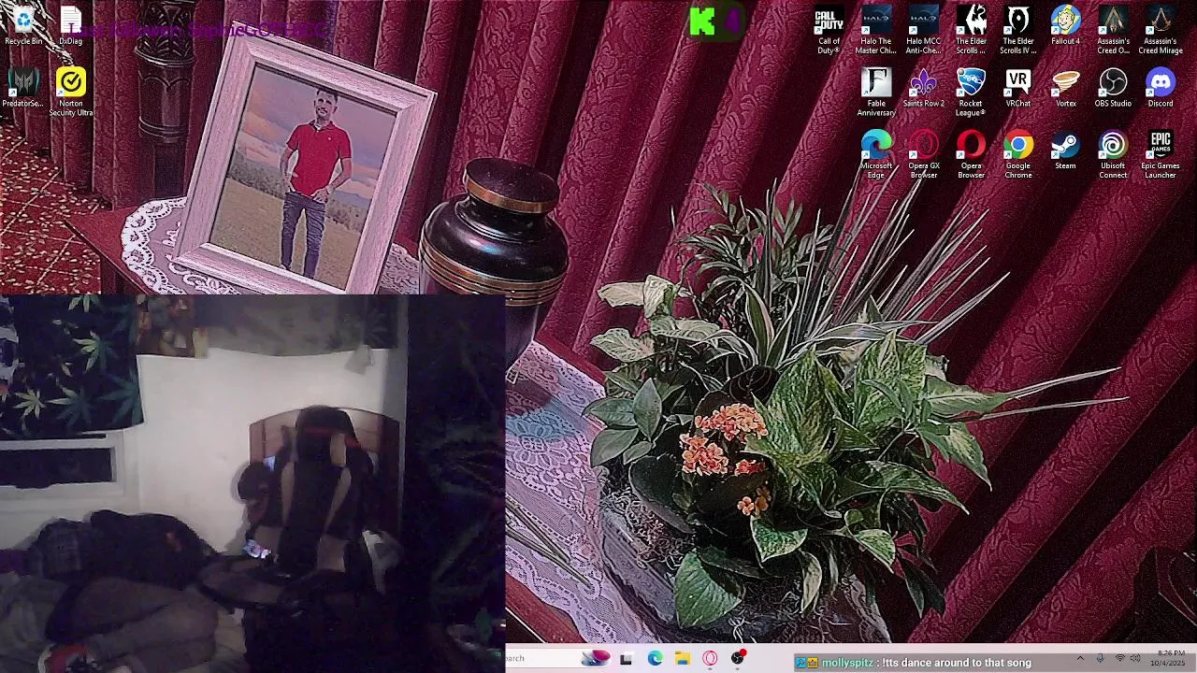Open Task View from taskbar
This screenshot has width=1197, height=673.
626,659
